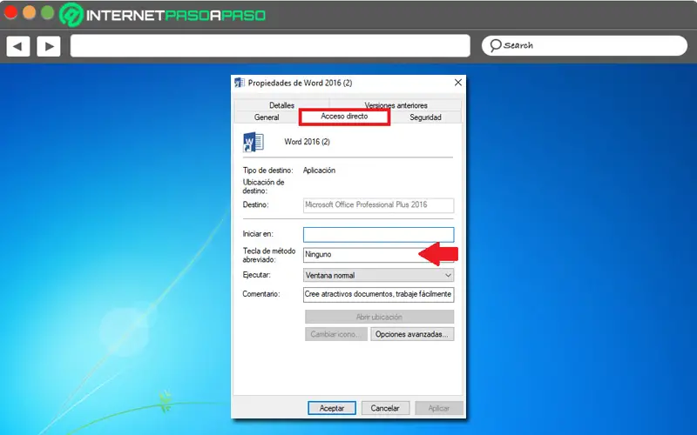The image size is (697, 435).
Task: Select the Acceso directo tab
Action: point(344,117)
